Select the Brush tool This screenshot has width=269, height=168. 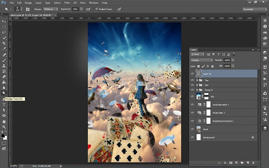pos(4,60)
